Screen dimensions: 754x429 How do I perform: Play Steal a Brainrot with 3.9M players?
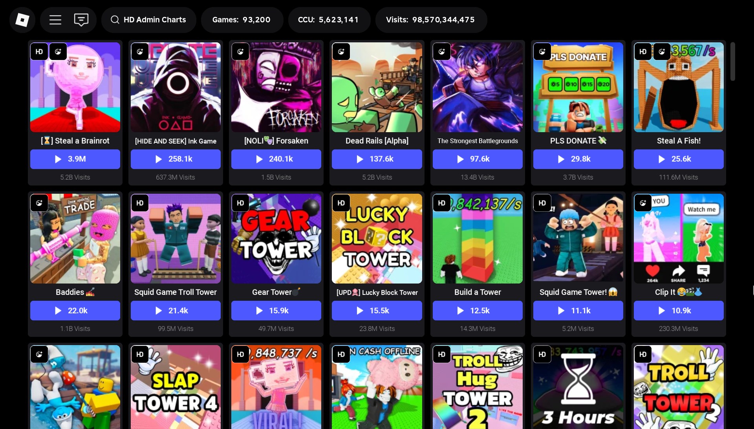pos(75,159)
